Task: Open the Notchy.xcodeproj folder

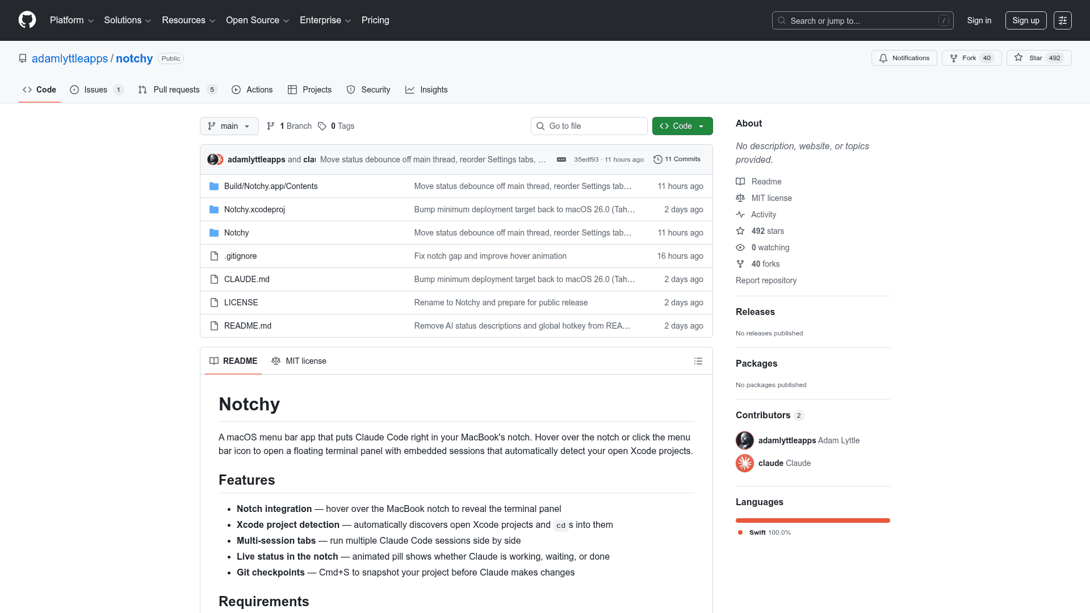Action: click(x=254, y=209)
